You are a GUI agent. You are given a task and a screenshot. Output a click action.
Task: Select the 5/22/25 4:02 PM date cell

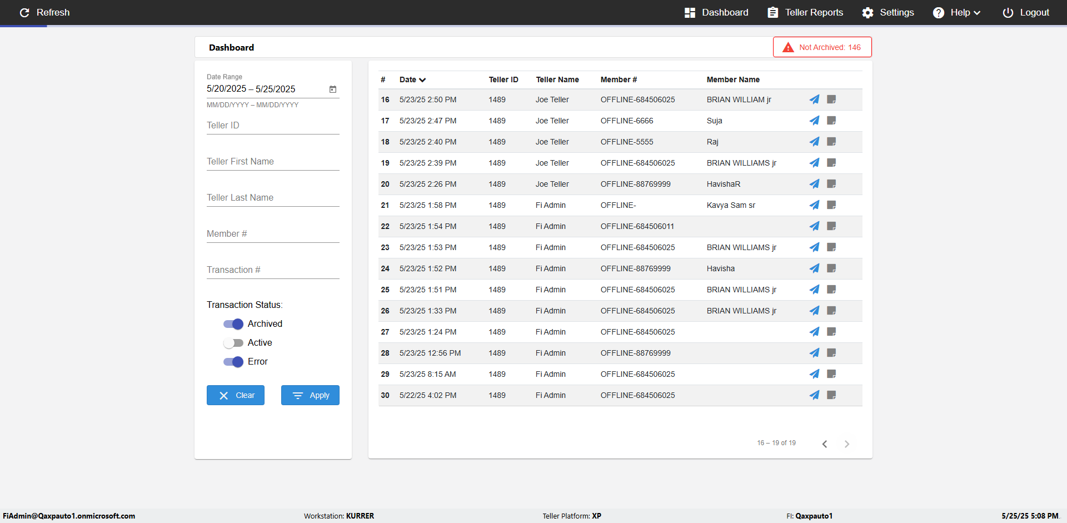click(428, 395)
